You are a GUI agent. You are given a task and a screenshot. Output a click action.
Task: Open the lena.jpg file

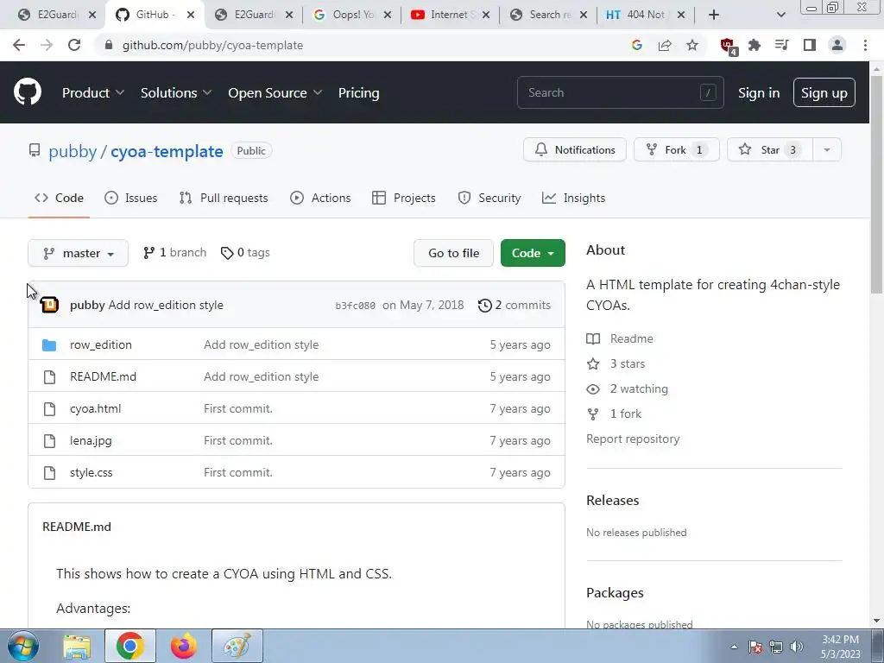click(91, 441)
